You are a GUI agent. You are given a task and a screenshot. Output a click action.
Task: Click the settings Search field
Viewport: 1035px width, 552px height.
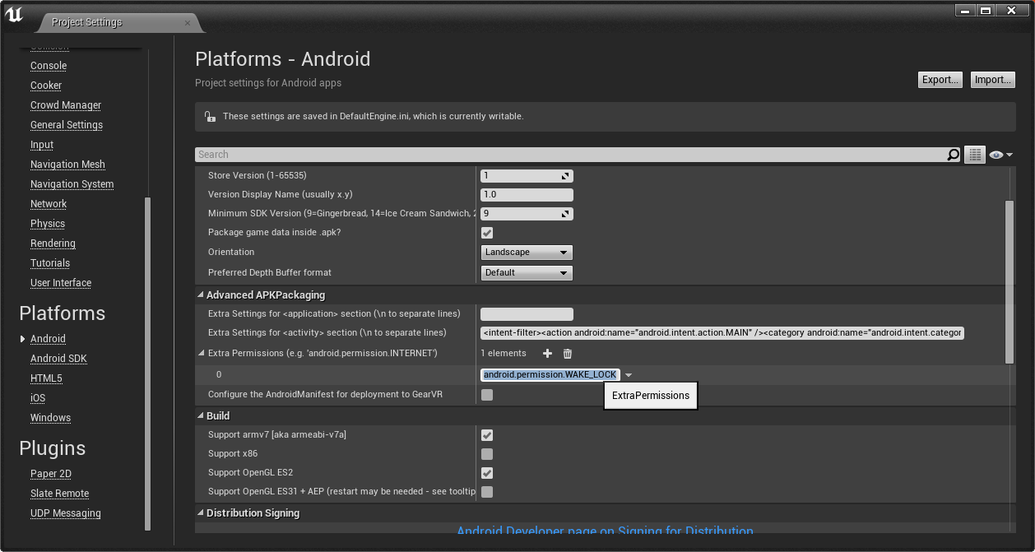pos(571,155)
